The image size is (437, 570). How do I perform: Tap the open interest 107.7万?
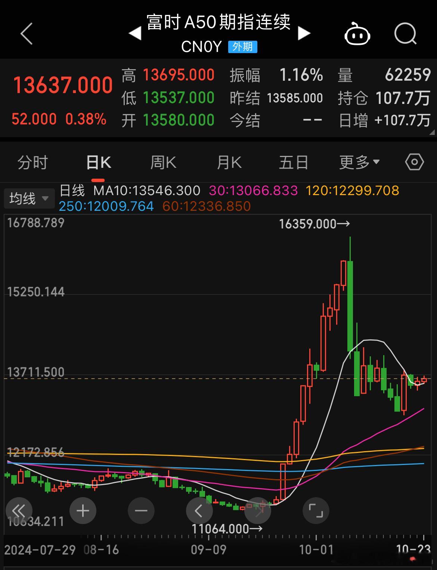pyautogui.click(x=403, y=98)
